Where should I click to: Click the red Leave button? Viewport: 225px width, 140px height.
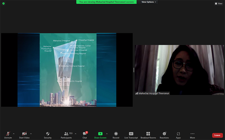coord(217,135)
